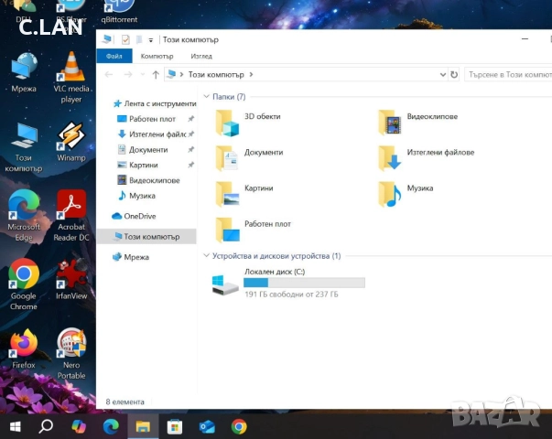
Task: Select Този компютър in navigation pane
Action: coord(146,236)
